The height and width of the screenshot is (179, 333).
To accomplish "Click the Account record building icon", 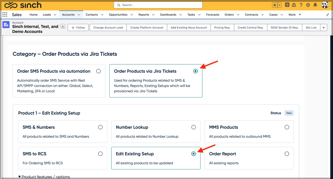I will click(x=6, y=25).
